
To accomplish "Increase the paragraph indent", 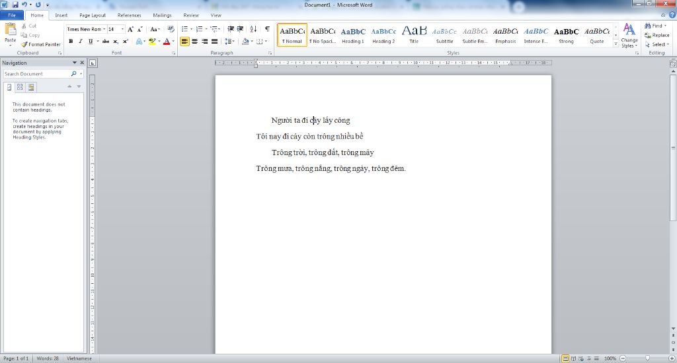I will click(240, 29).
